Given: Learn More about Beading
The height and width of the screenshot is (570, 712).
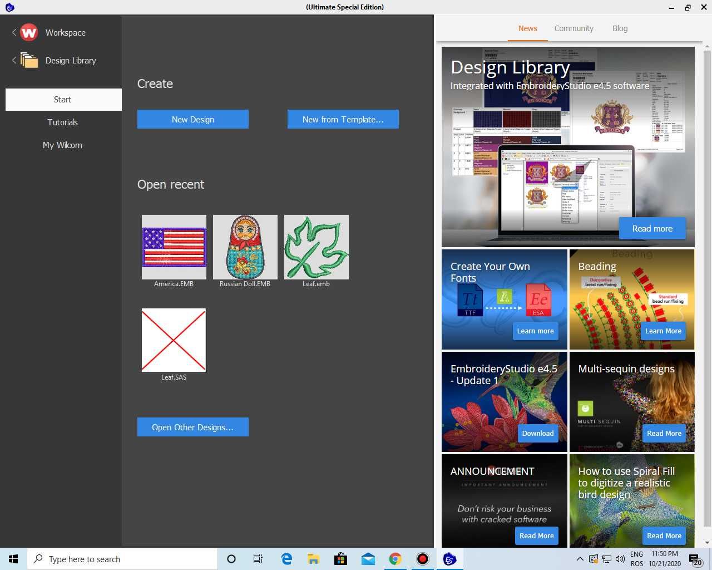Looking at the screenshot, I should pyautogui.click(x=664, y=331).
